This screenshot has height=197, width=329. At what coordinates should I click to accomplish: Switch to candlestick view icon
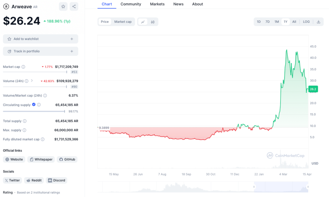click(153, 22)
